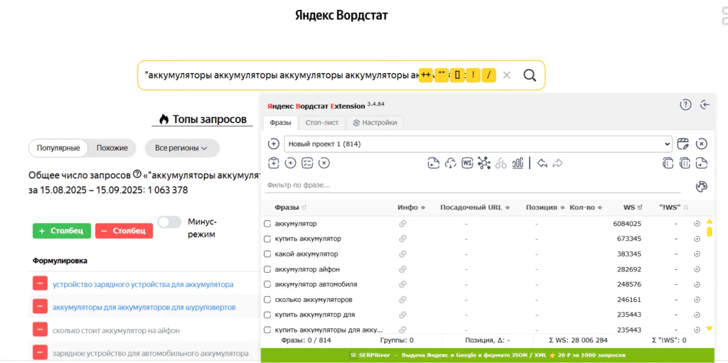The image size is (728, 363).
Task: Click the checklist select-all icon
Action: pyautogui.click(x=307, y=163)
